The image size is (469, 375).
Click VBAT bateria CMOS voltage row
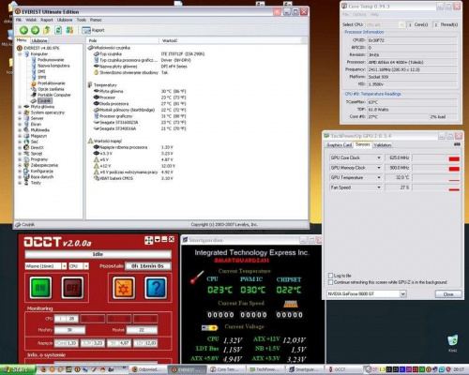point(133,178)
